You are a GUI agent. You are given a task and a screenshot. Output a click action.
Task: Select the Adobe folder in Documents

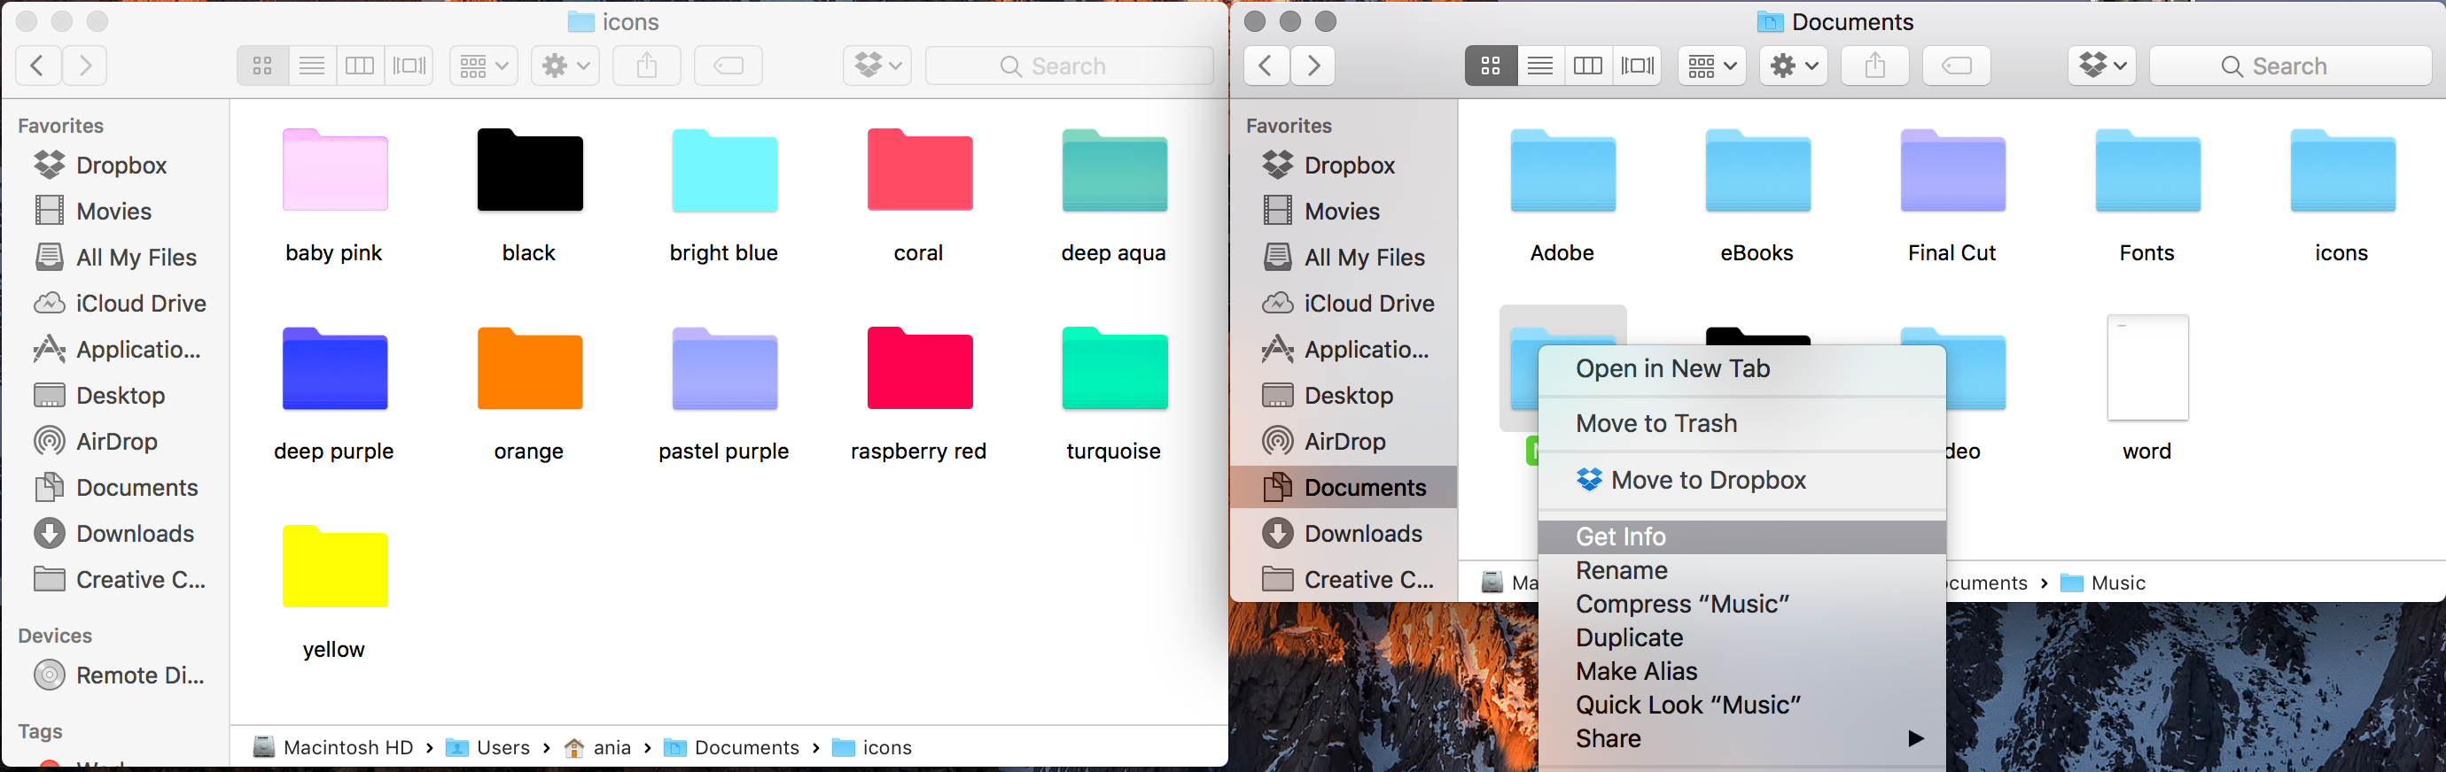pos(1563,170)
